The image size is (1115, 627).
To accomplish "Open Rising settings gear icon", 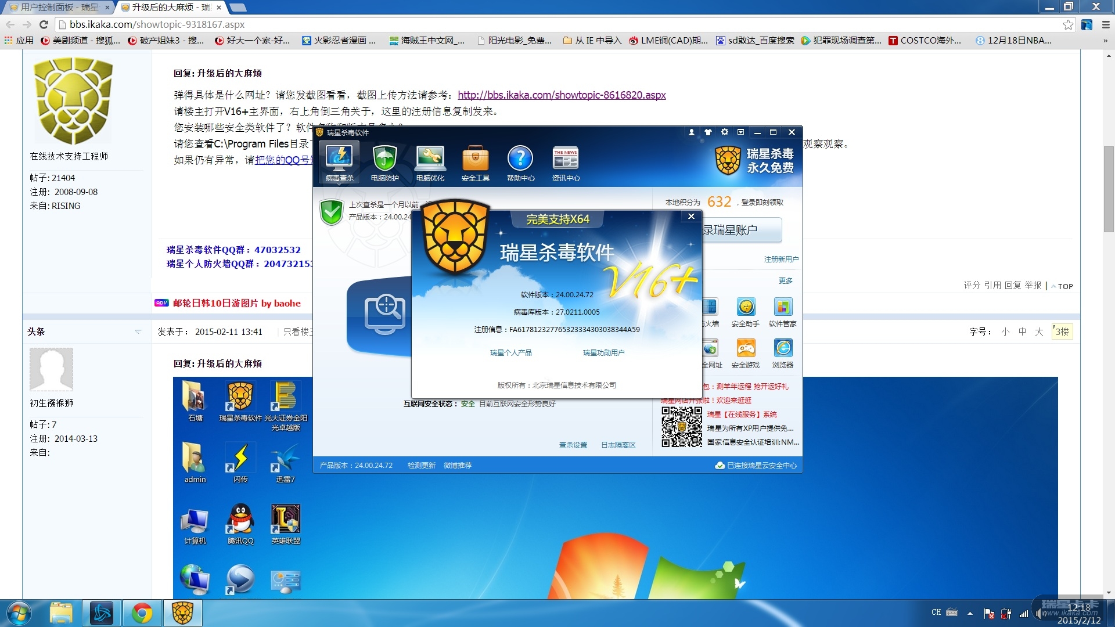I will click(x=724, y=132).
